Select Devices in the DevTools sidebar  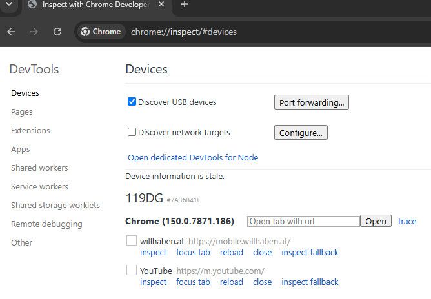tap(25, 93)
